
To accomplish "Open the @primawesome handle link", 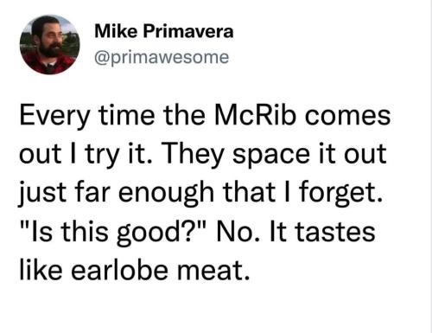I will tap(162, 57).
